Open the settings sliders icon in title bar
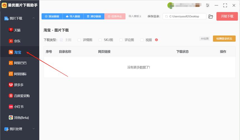Screen dimensions: 240x140 click(x=208, y=5)
